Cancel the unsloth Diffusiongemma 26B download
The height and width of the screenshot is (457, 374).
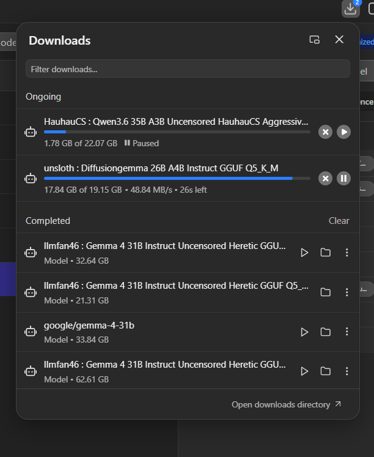tap(325, 179)
